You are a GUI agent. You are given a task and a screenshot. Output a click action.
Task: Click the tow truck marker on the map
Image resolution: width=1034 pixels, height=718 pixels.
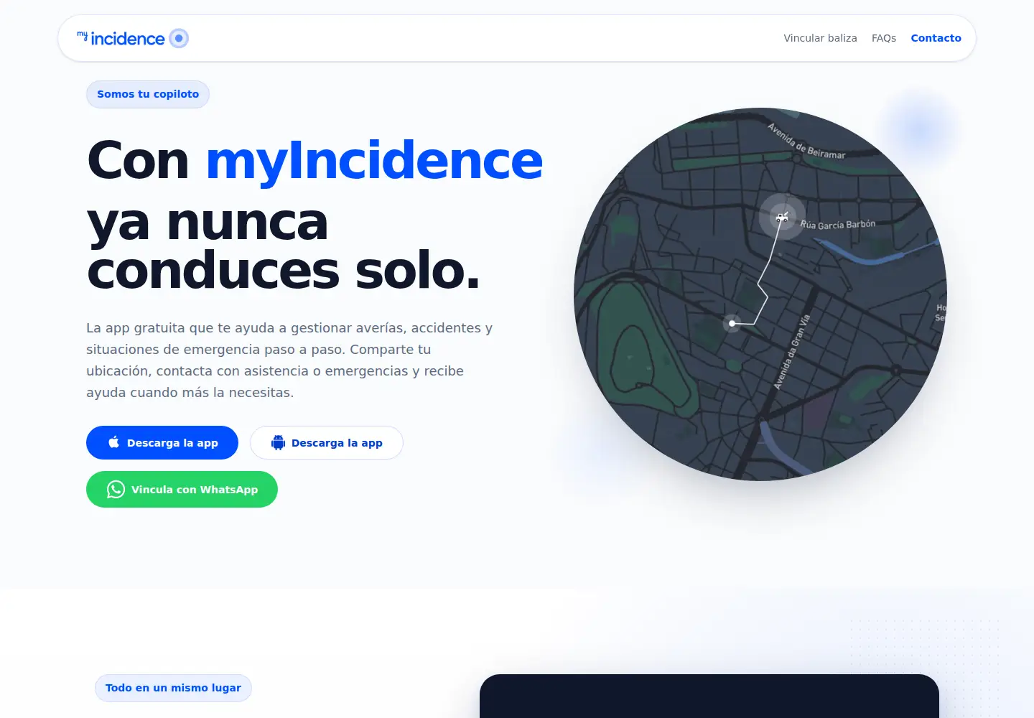pyautogui.click(x=782, y=216)
